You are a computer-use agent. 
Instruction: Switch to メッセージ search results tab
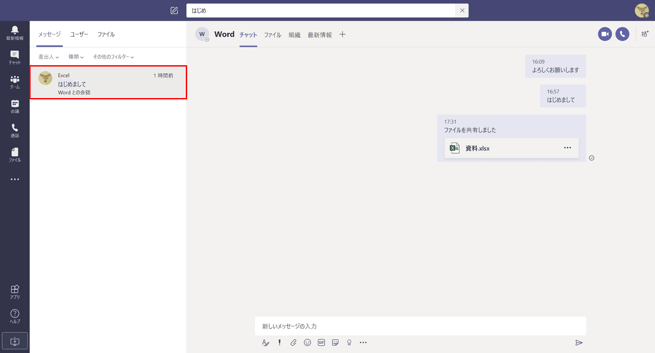[49, 35]
